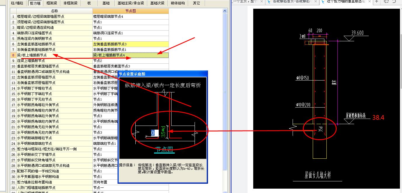Close the first browser tab
Screen dimensions: 402x193
(x=262, y=1)
